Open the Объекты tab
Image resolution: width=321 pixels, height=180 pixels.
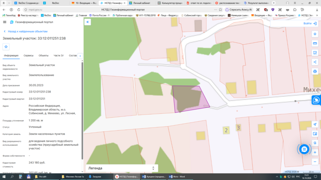43,56
